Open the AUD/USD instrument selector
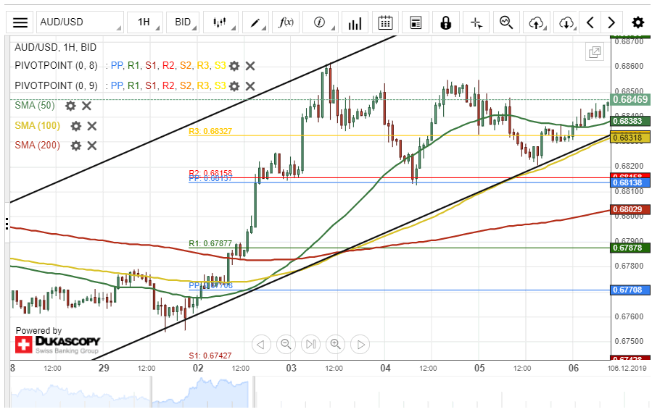Screen dimensions: 652x412 [80, 22]
